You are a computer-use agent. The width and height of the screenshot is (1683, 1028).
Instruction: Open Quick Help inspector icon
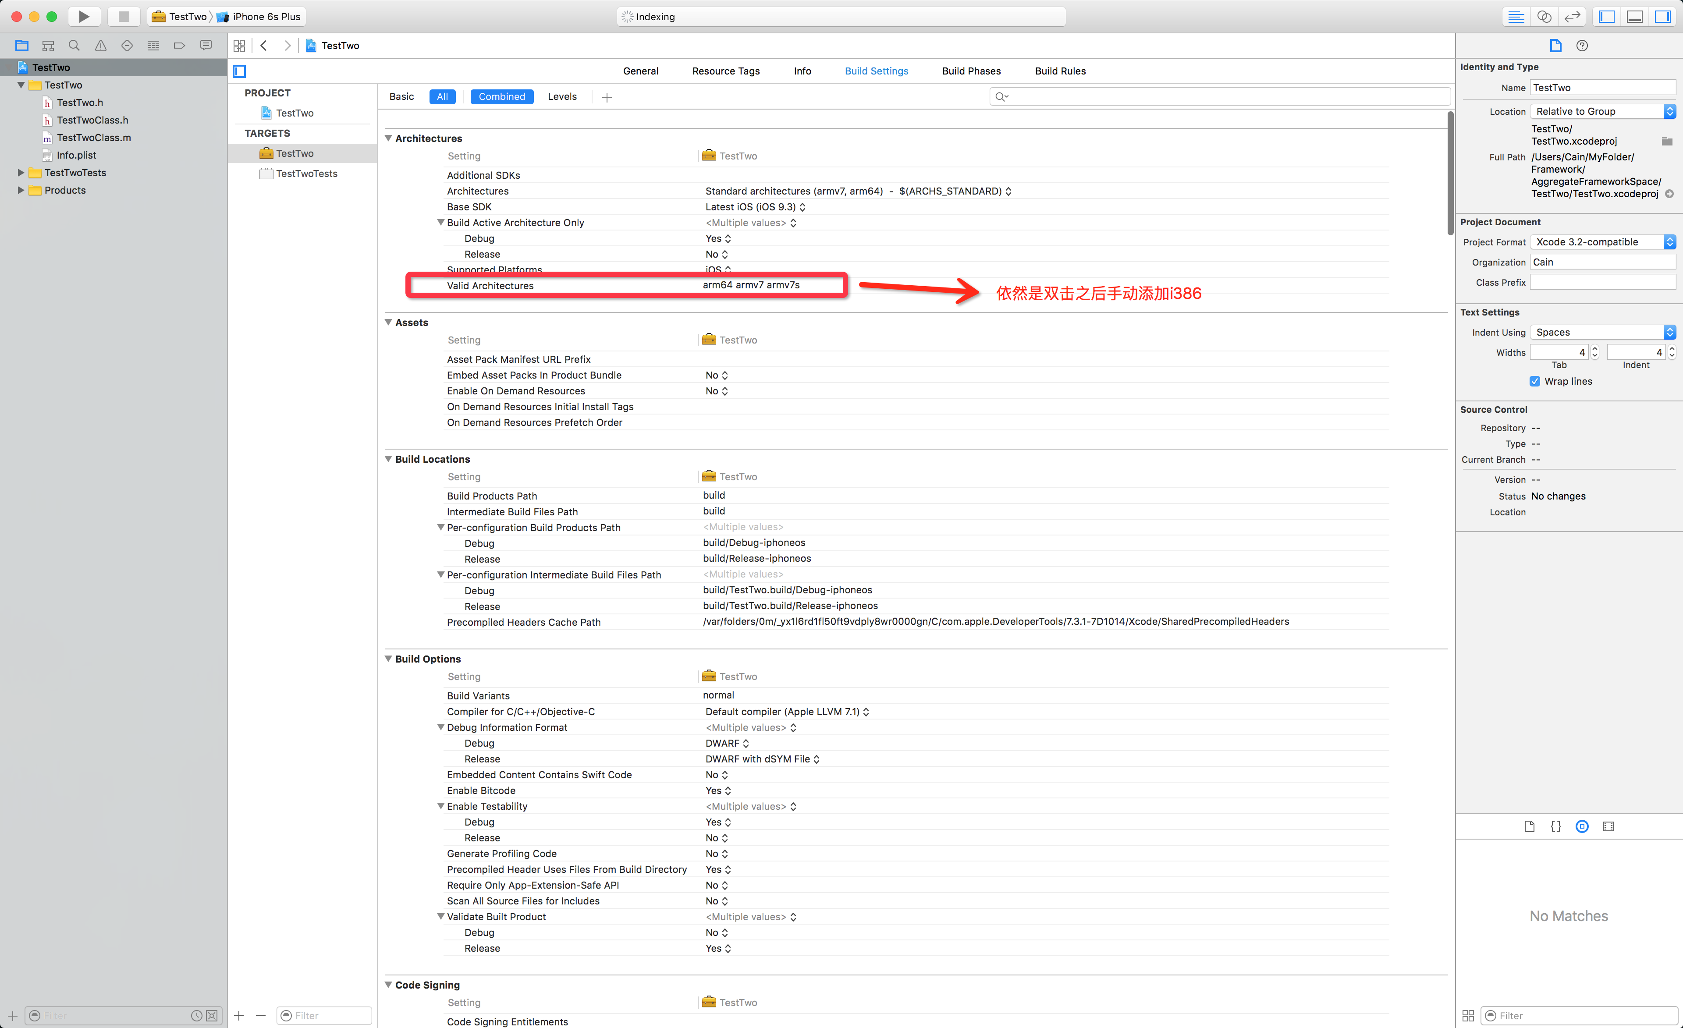[1582, 46]
